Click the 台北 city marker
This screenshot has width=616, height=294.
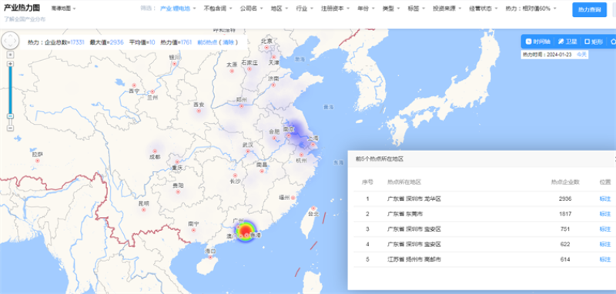[313, 209]
